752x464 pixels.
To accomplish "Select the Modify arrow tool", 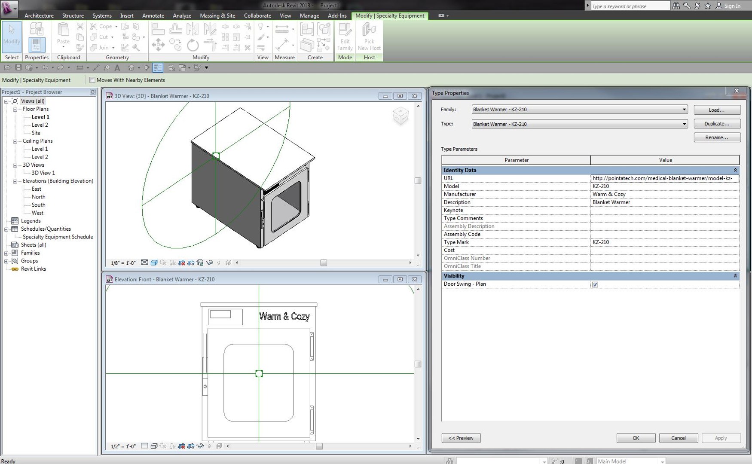I will point(12,36).
